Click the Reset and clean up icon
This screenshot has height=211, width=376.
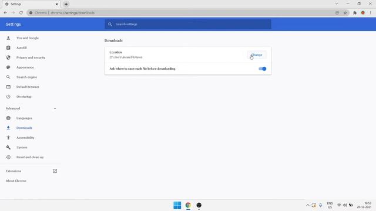(x=8, y=157)
